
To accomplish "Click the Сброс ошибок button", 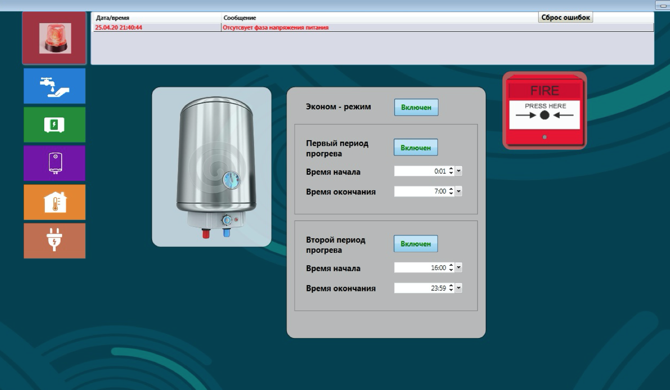I will pyautogui.click(x=565, y=17).
